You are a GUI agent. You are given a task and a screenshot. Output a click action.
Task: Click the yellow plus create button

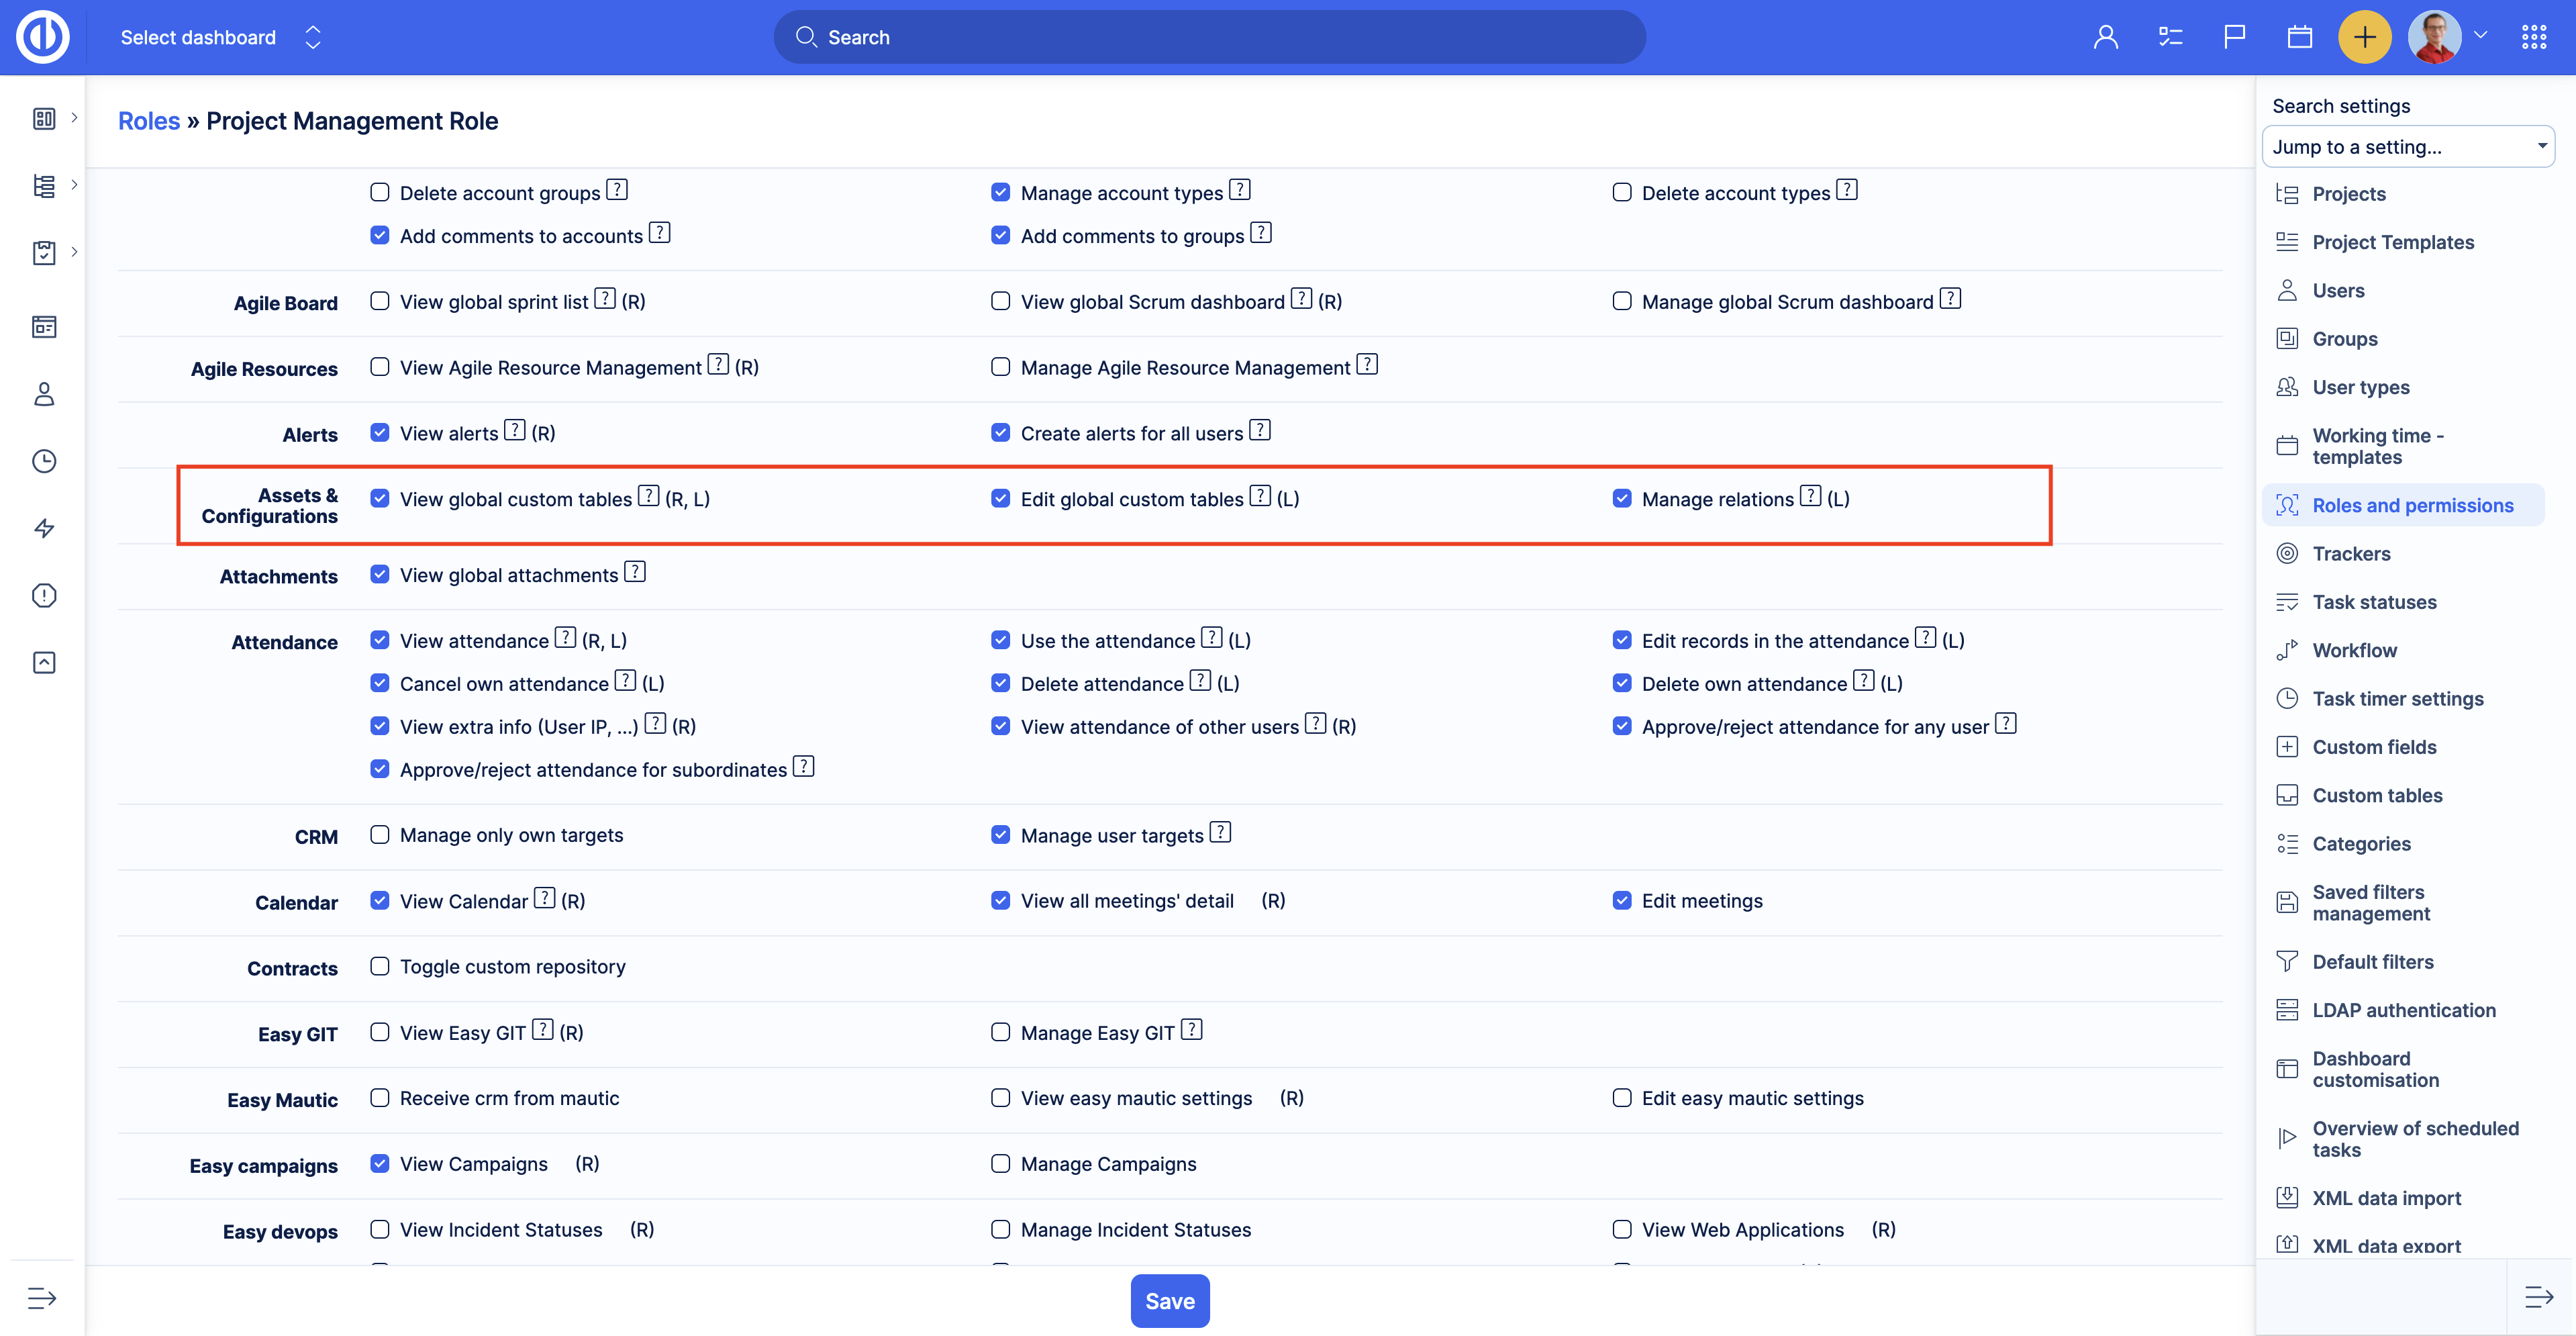pos(2364,38)
